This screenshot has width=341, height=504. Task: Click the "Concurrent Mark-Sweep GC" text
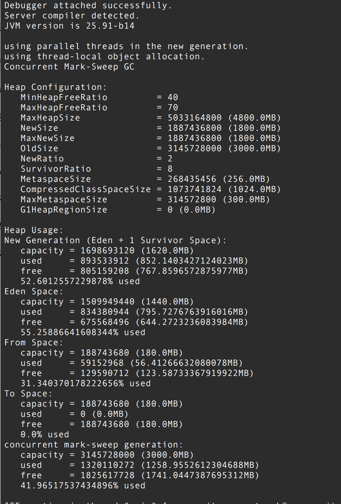(x=69, y=67)
